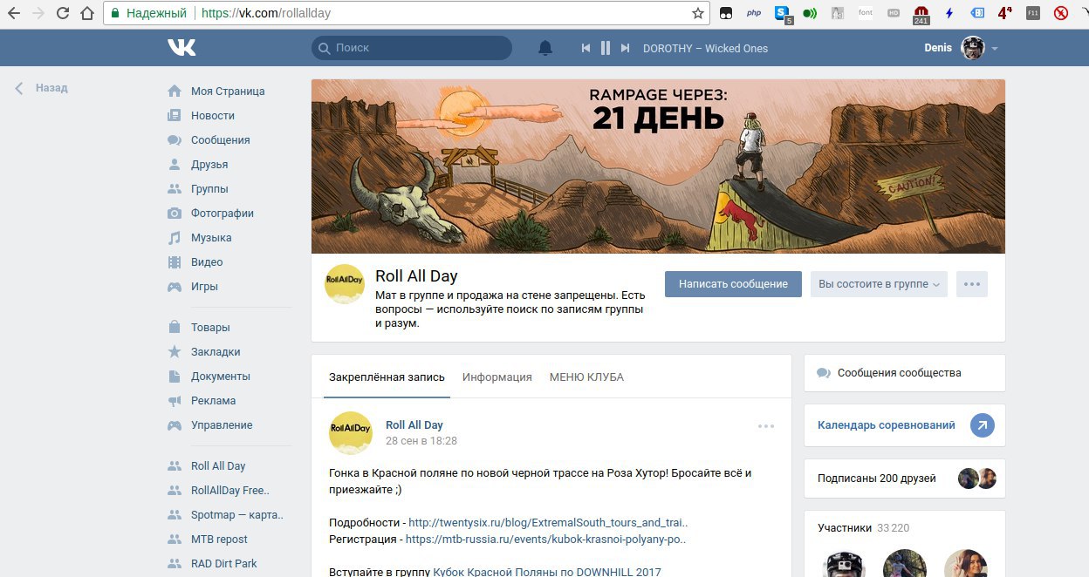Open Сообщения chat icon
The height and width of the screenshot is (577, 1089).
[x=175, y=140]
